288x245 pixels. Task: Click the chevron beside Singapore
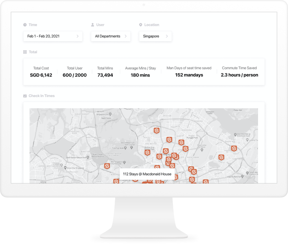click(167, 36)
